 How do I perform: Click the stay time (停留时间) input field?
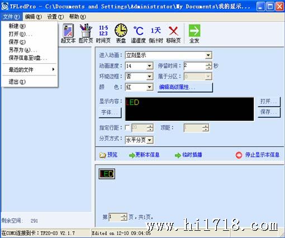click(194, 66)
